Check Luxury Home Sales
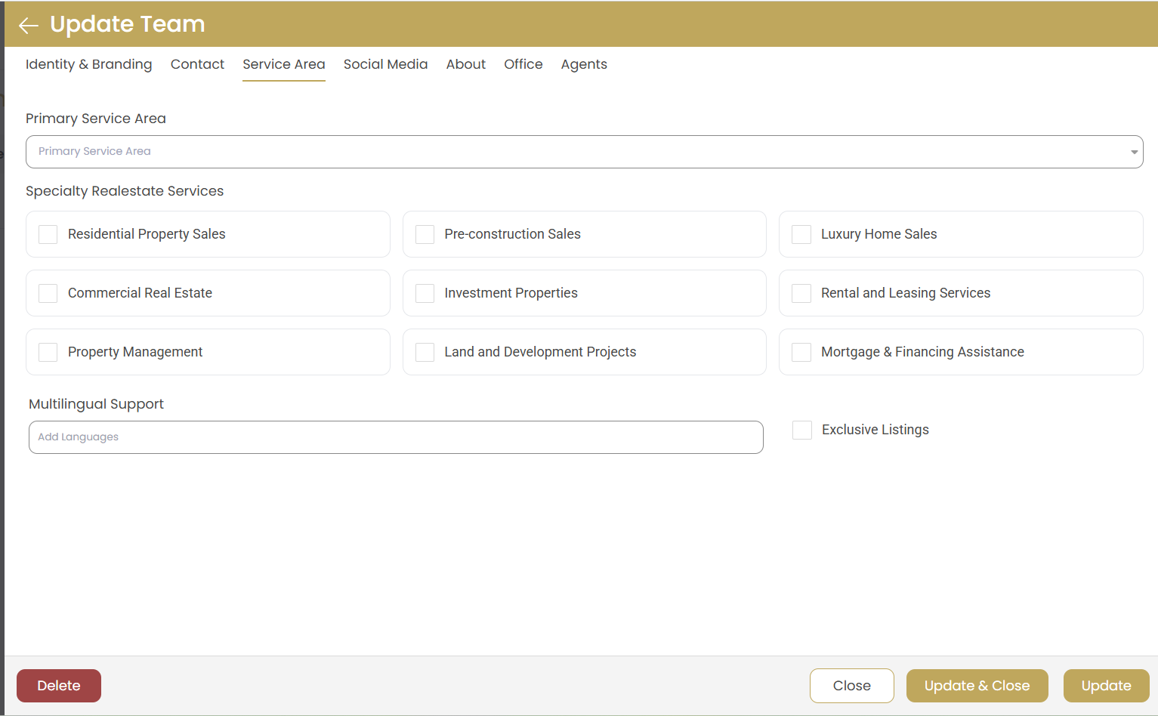1158x716 pixels. point(801,234)
